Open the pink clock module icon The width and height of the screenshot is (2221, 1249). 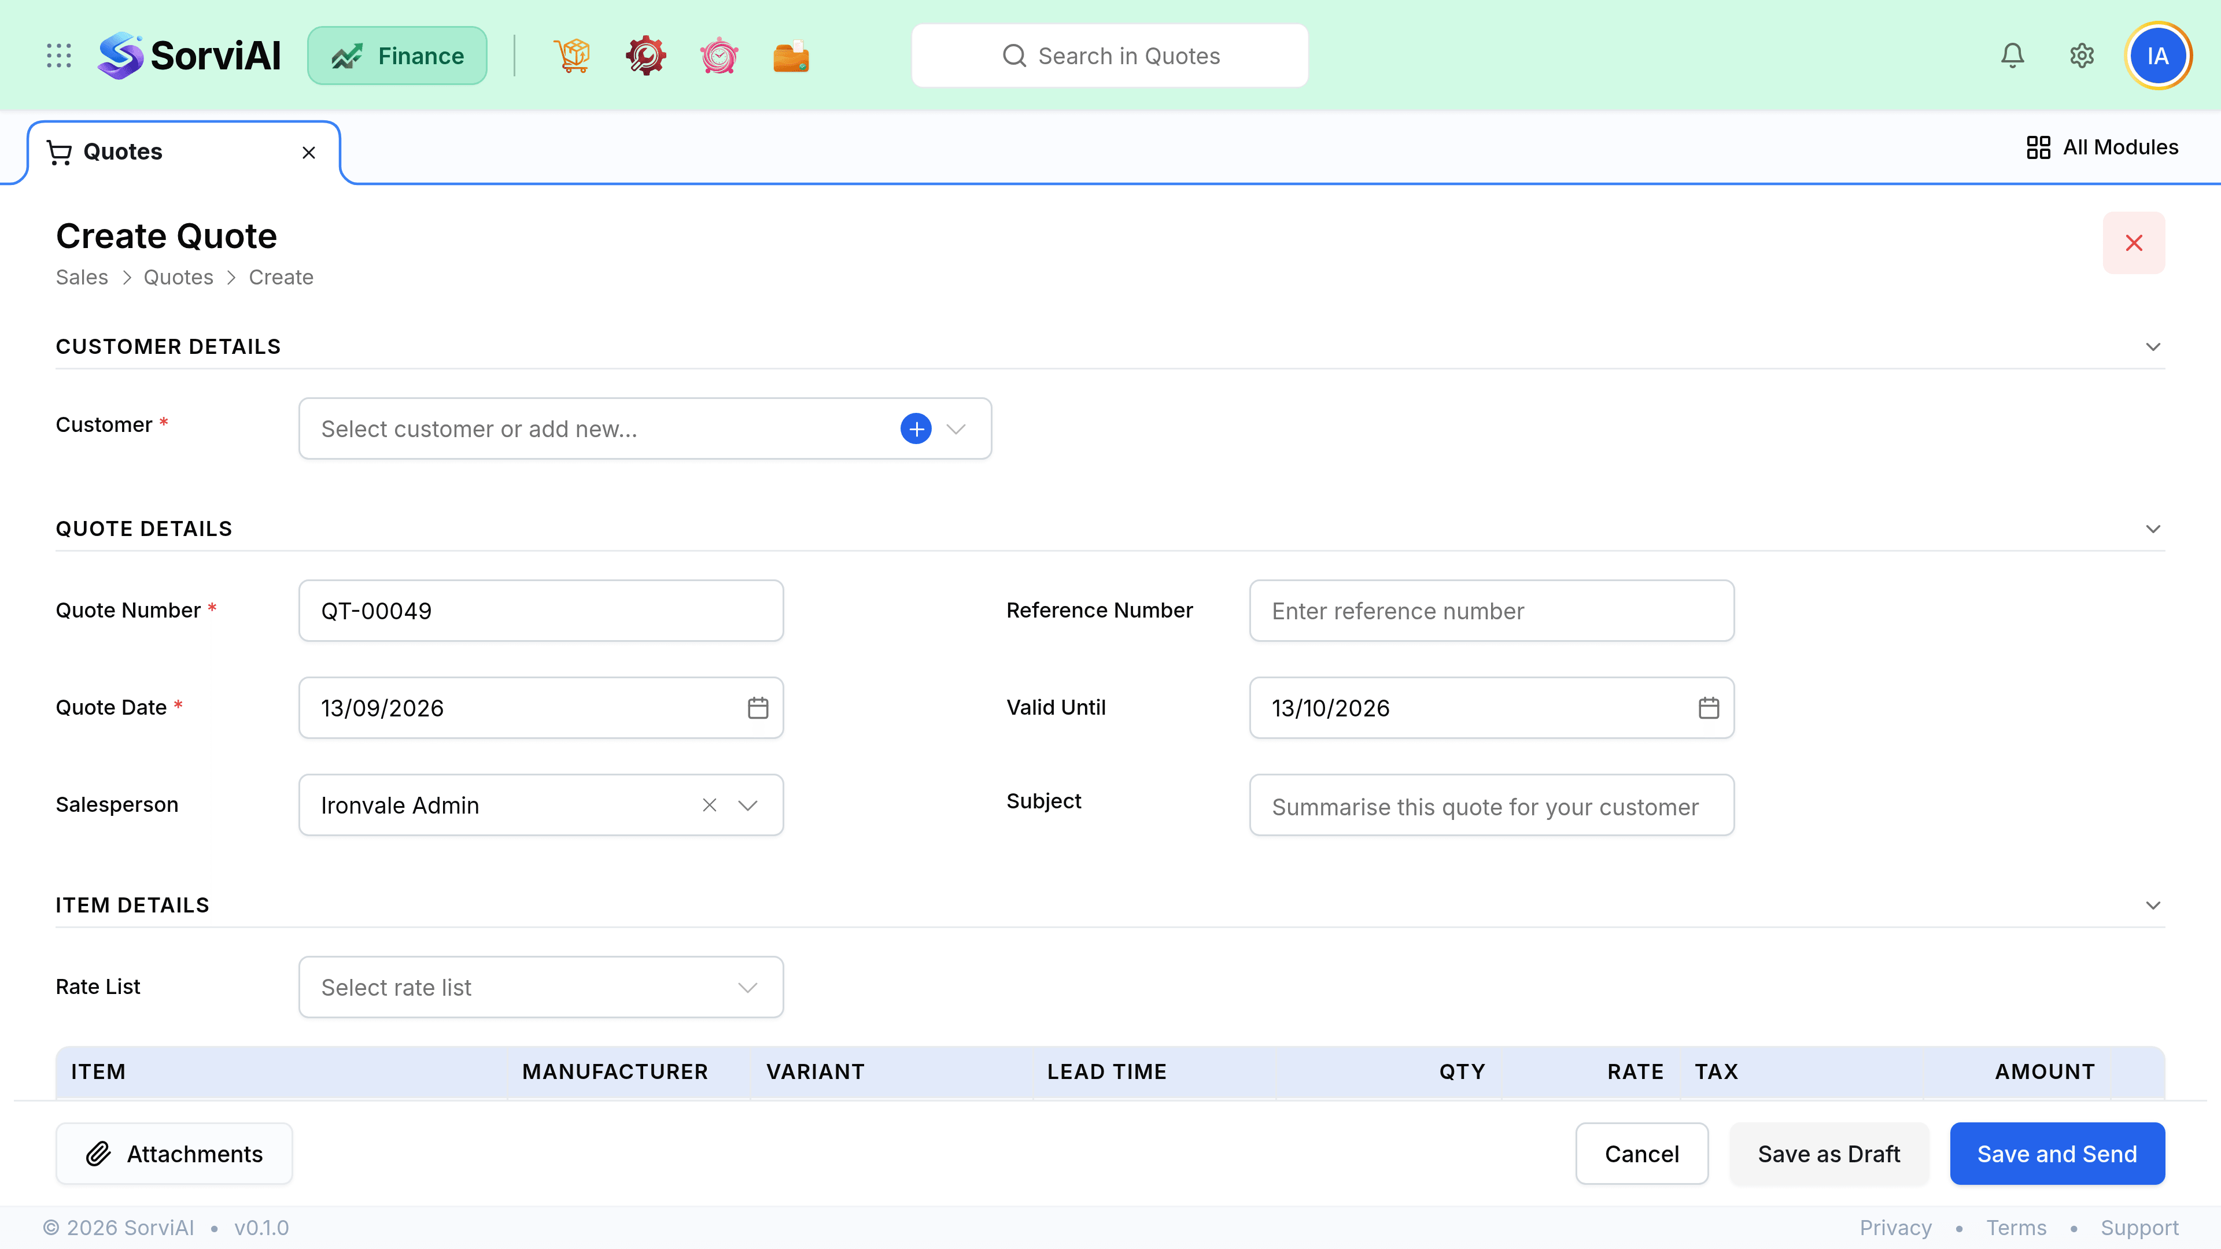click(718, 56)
